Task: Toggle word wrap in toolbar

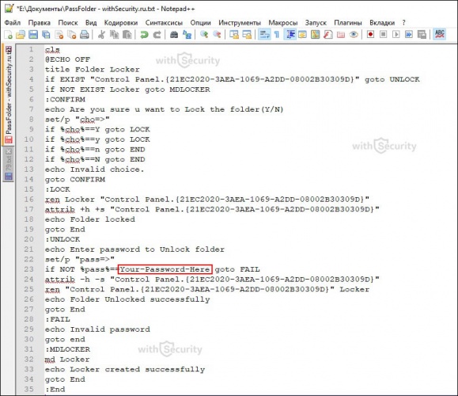Action: [265, 35]
